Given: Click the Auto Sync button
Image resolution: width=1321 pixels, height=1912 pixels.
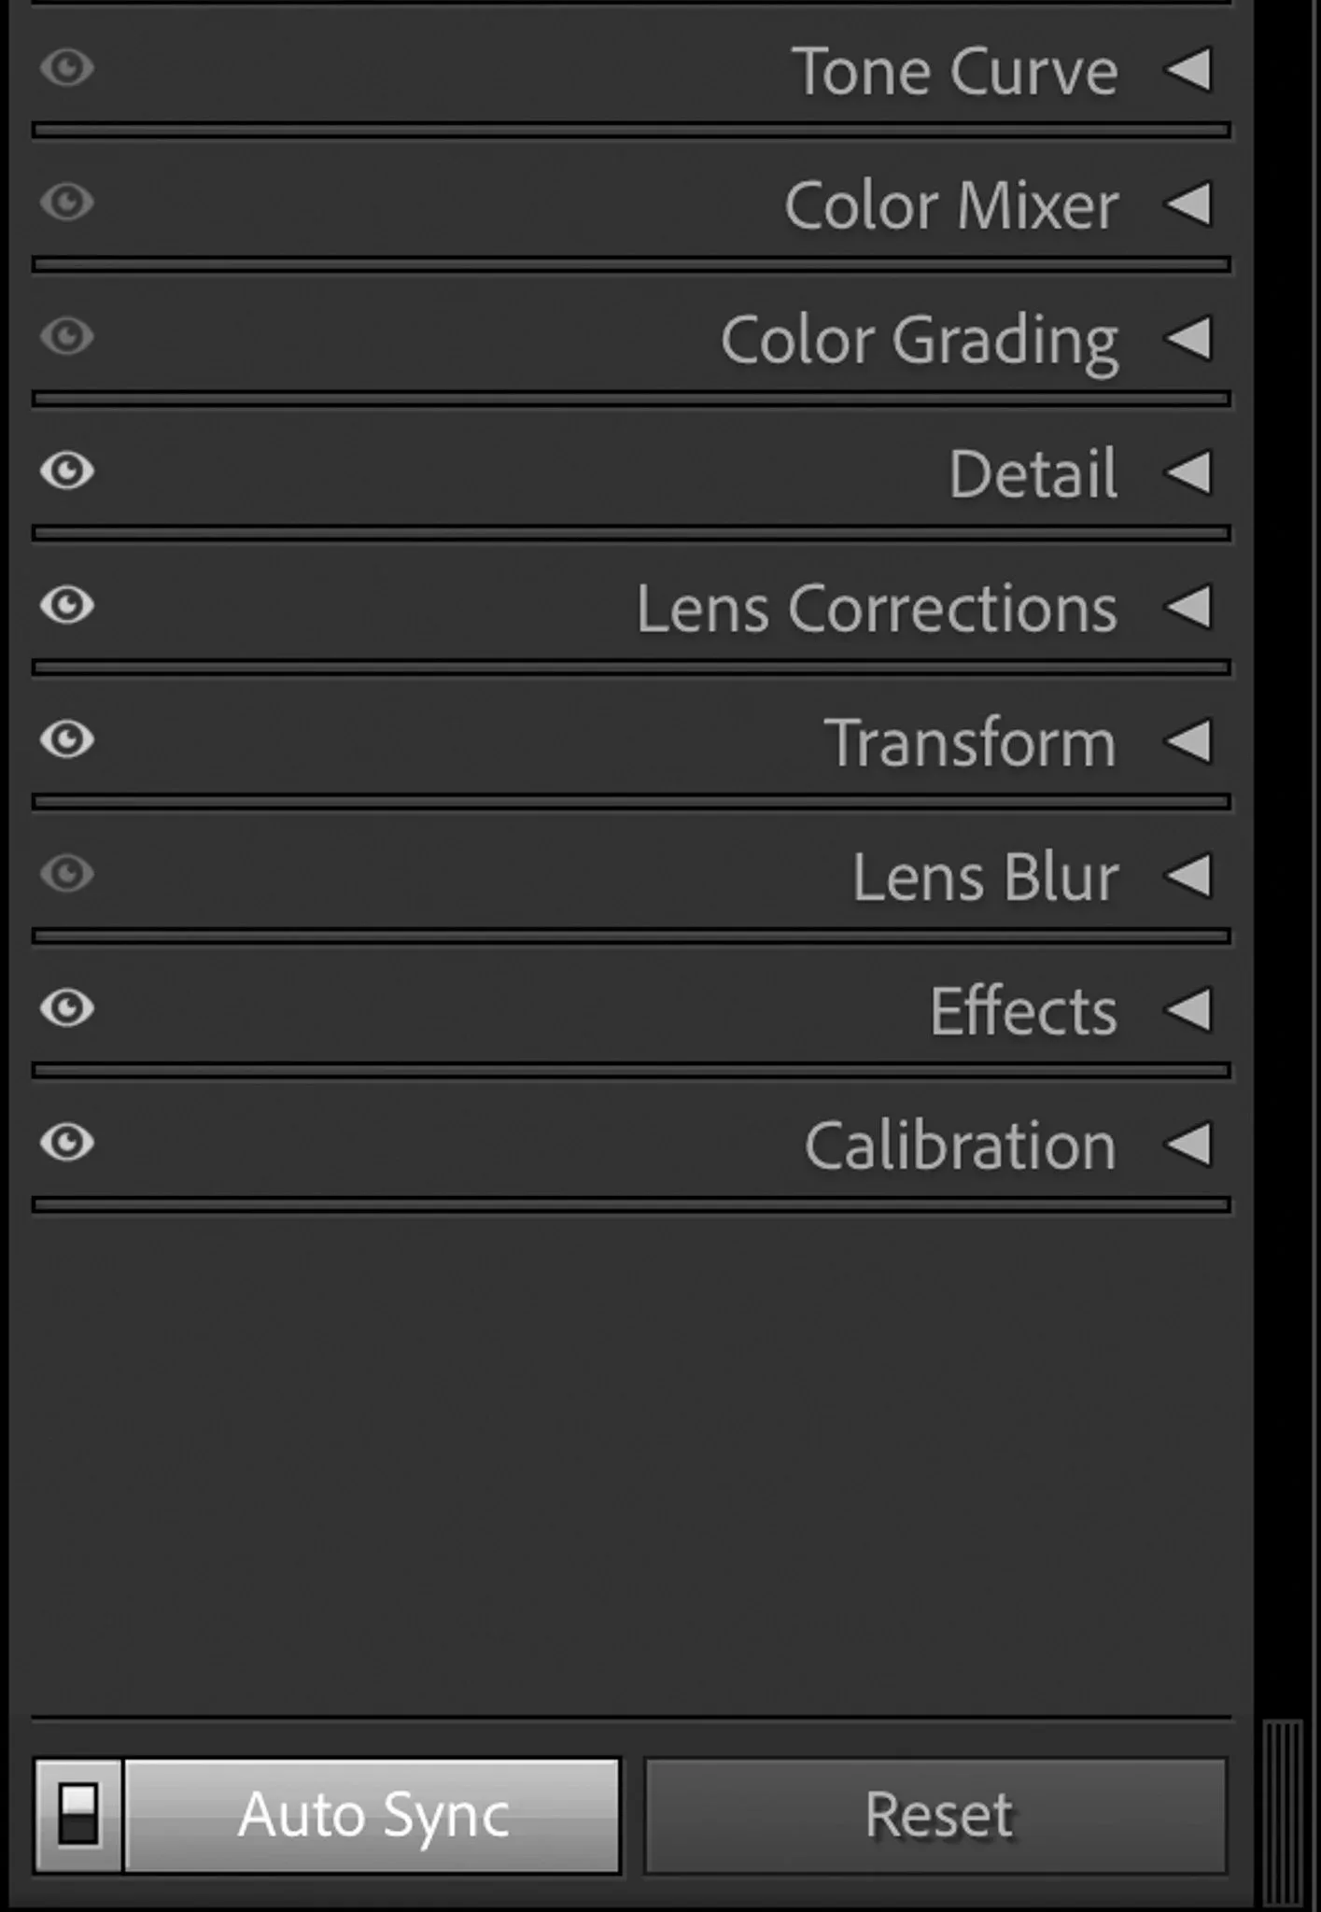Looking at the screenshot, I should (372, 1816).
